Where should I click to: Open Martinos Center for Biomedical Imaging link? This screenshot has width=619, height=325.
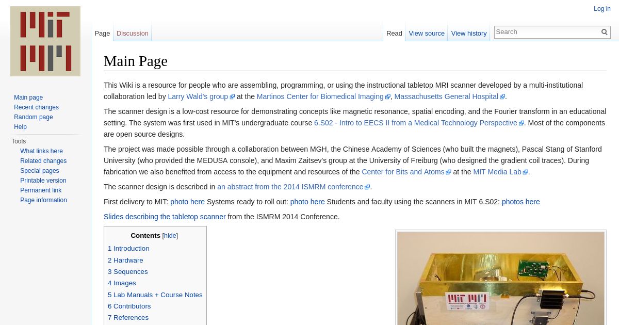(x=323, y=96)
